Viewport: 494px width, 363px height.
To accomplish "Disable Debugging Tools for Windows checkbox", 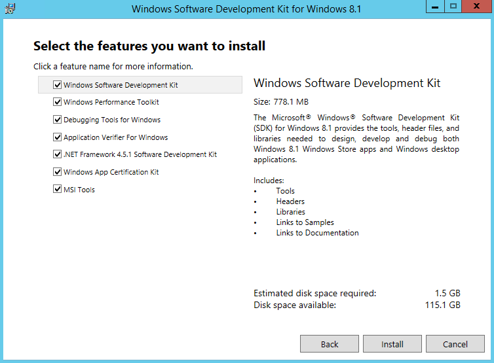I will [57, 120].
